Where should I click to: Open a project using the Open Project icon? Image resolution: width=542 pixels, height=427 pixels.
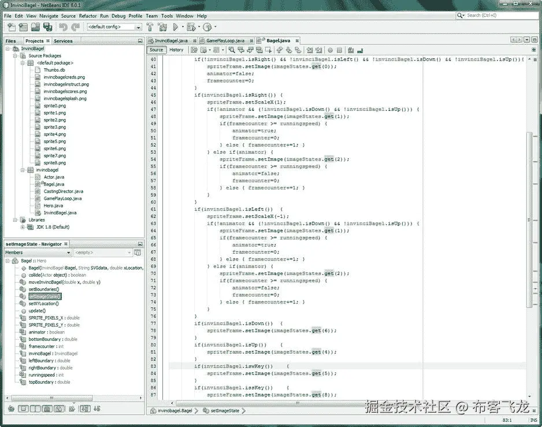pyautogui.click(x=35, y=27)
